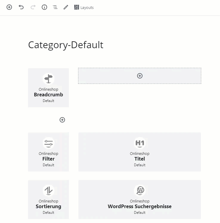Open the content info details icon
The image size is (220, 223).
pos(44,7)
